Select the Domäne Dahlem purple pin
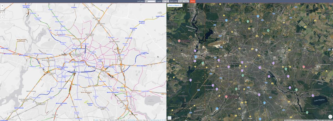 (x=217, y=89)
